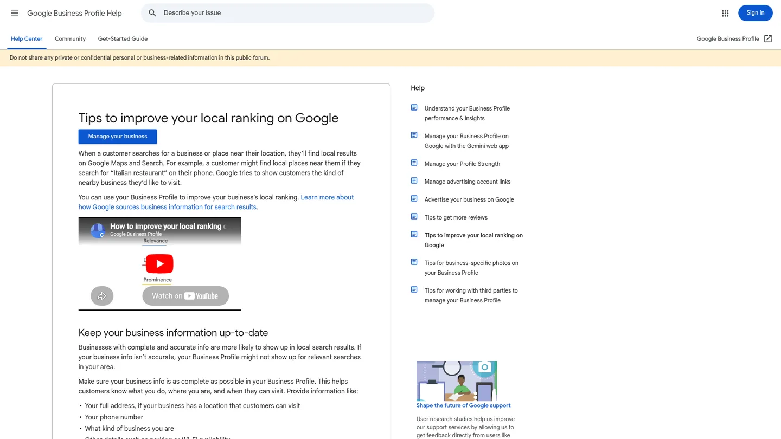The width and height of the screenshot is (781, 439).
Task: Click the Sign in button
Action: 755,13
